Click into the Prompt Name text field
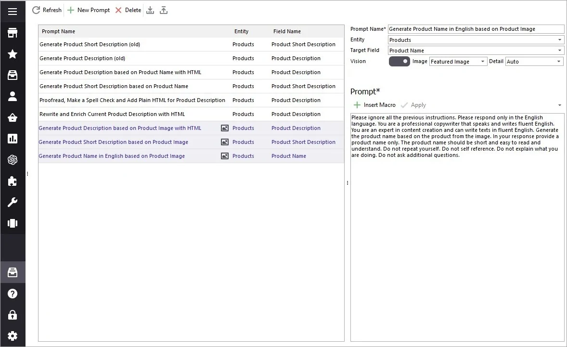 click(476, 29)
